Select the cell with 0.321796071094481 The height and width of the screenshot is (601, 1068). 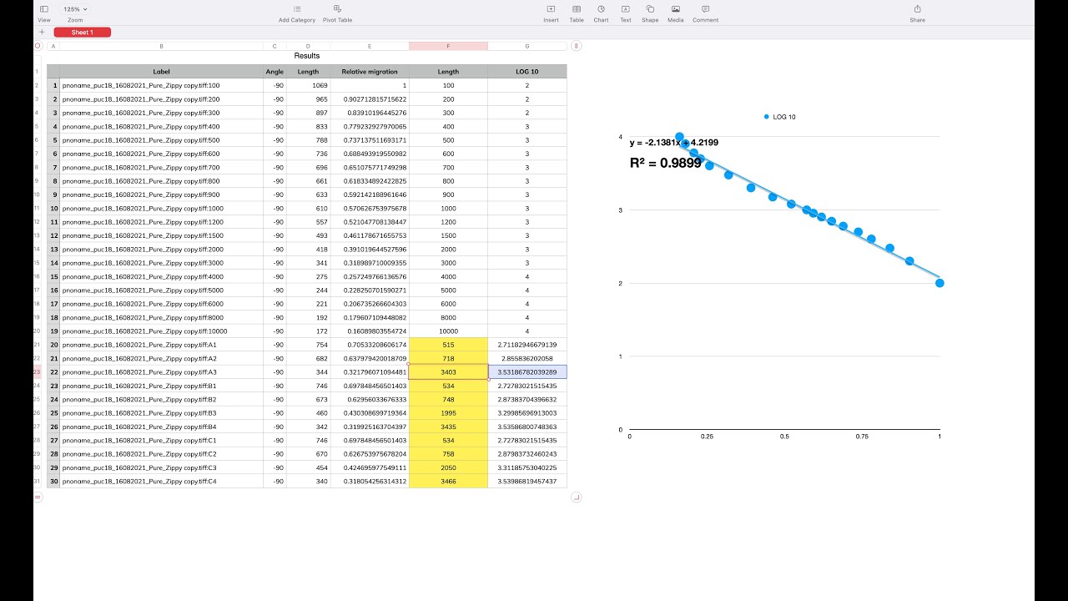370,372
